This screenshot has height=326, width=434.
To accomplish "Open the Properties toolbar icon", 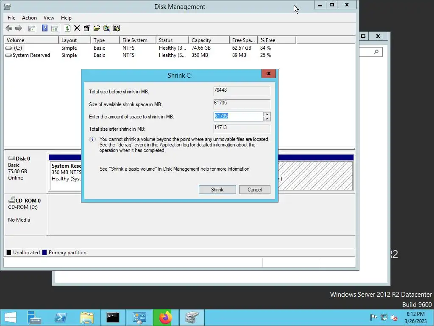I will click(87, 28).
